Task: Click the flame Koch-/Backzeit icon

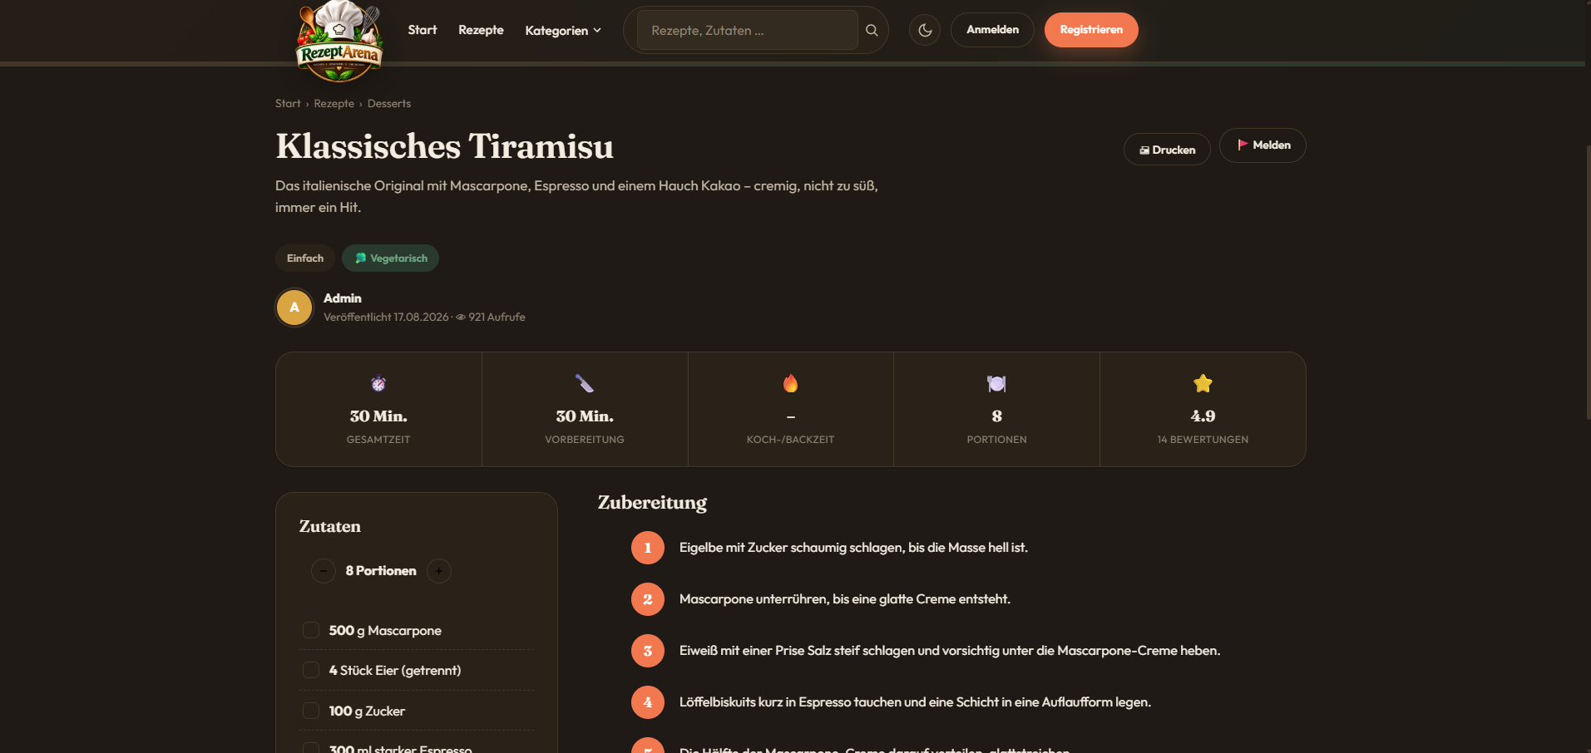Action: 790,383
